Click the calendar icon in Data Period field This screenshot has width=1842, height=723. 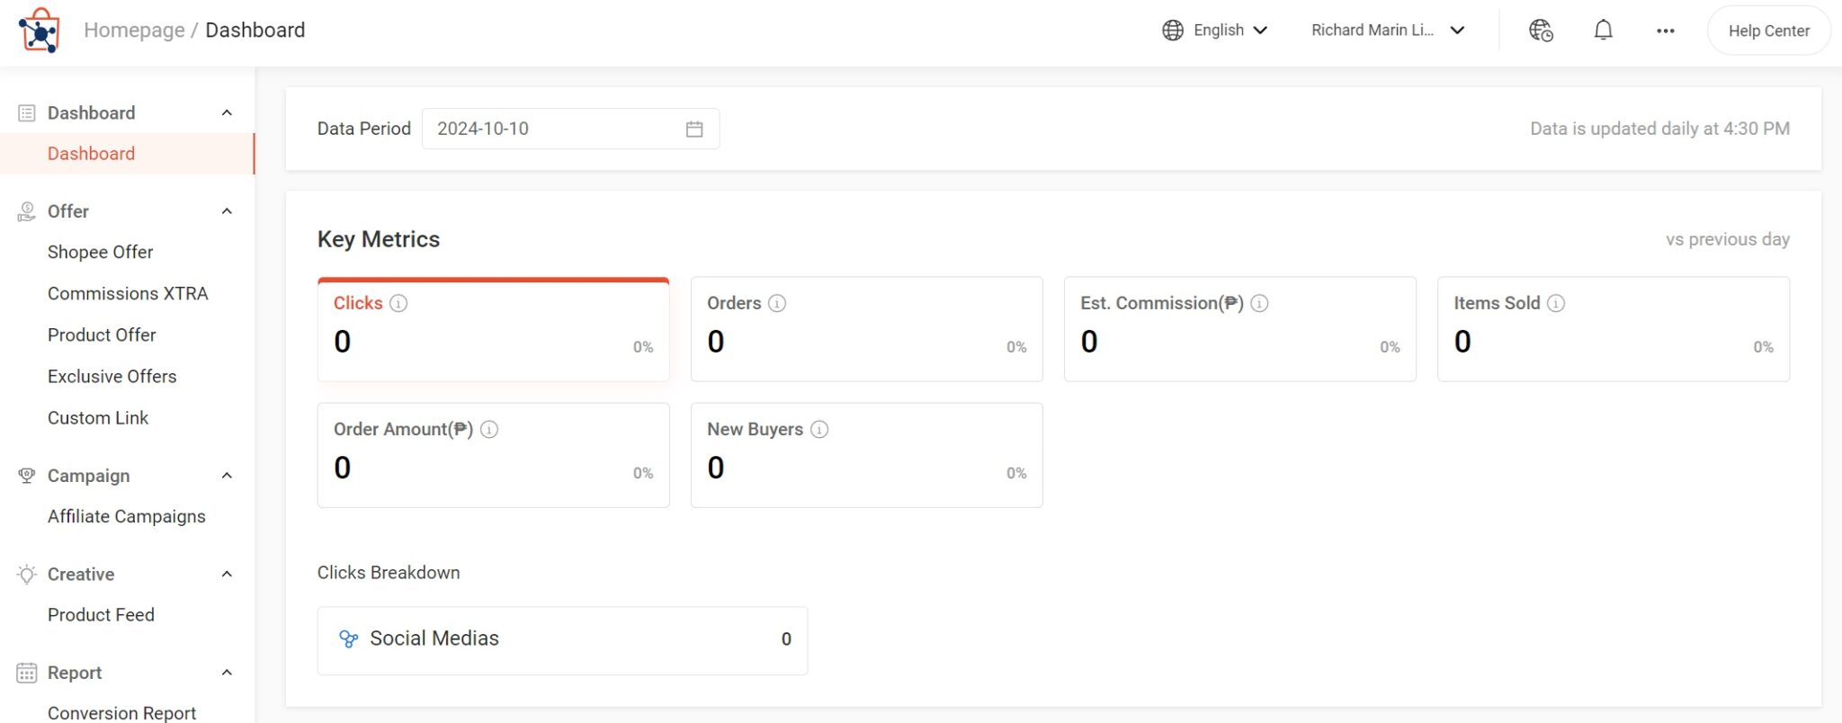click(x=693, y=129)
